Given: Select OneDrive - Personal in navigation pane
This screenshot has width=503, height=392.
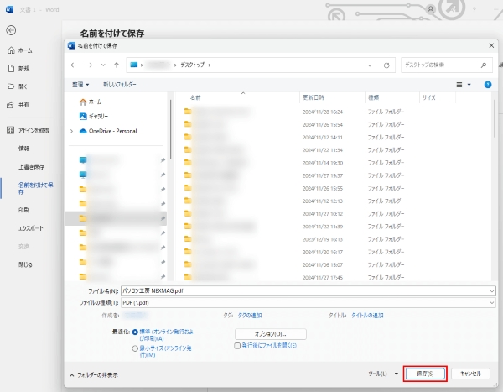Looking at the screenshot, I should pos(108,131).
